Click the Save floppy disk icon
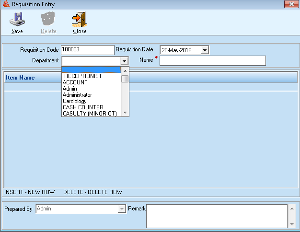This screenshot has height=232, width=300. [x=17, y=19]
